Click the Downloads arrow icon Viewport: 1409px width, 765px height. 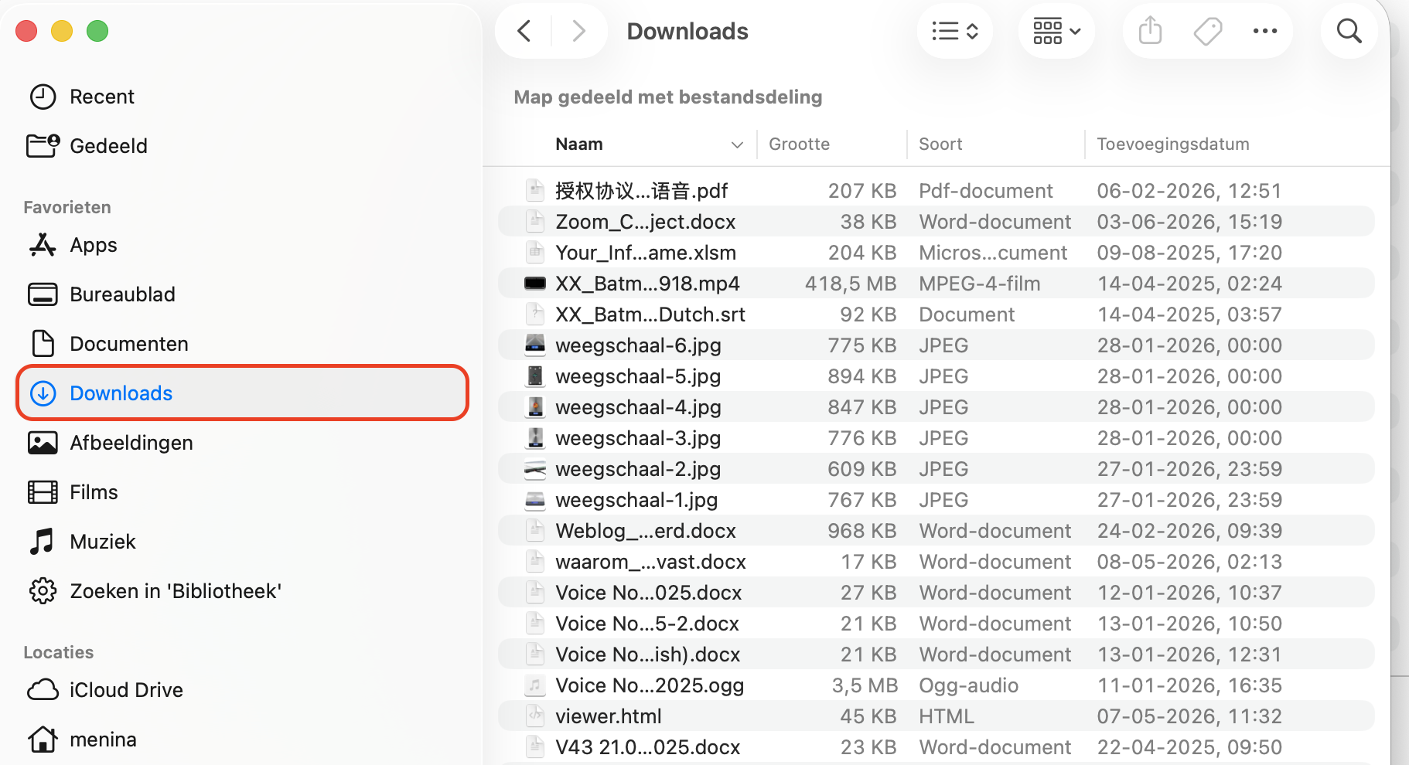43,393
